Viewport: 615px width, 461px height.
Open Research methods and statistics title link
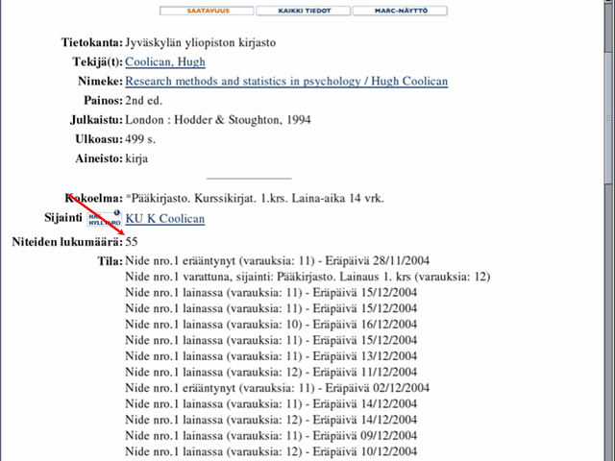pos(286,81)
